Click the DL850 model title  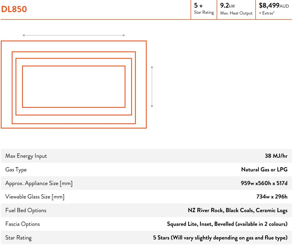15,9
